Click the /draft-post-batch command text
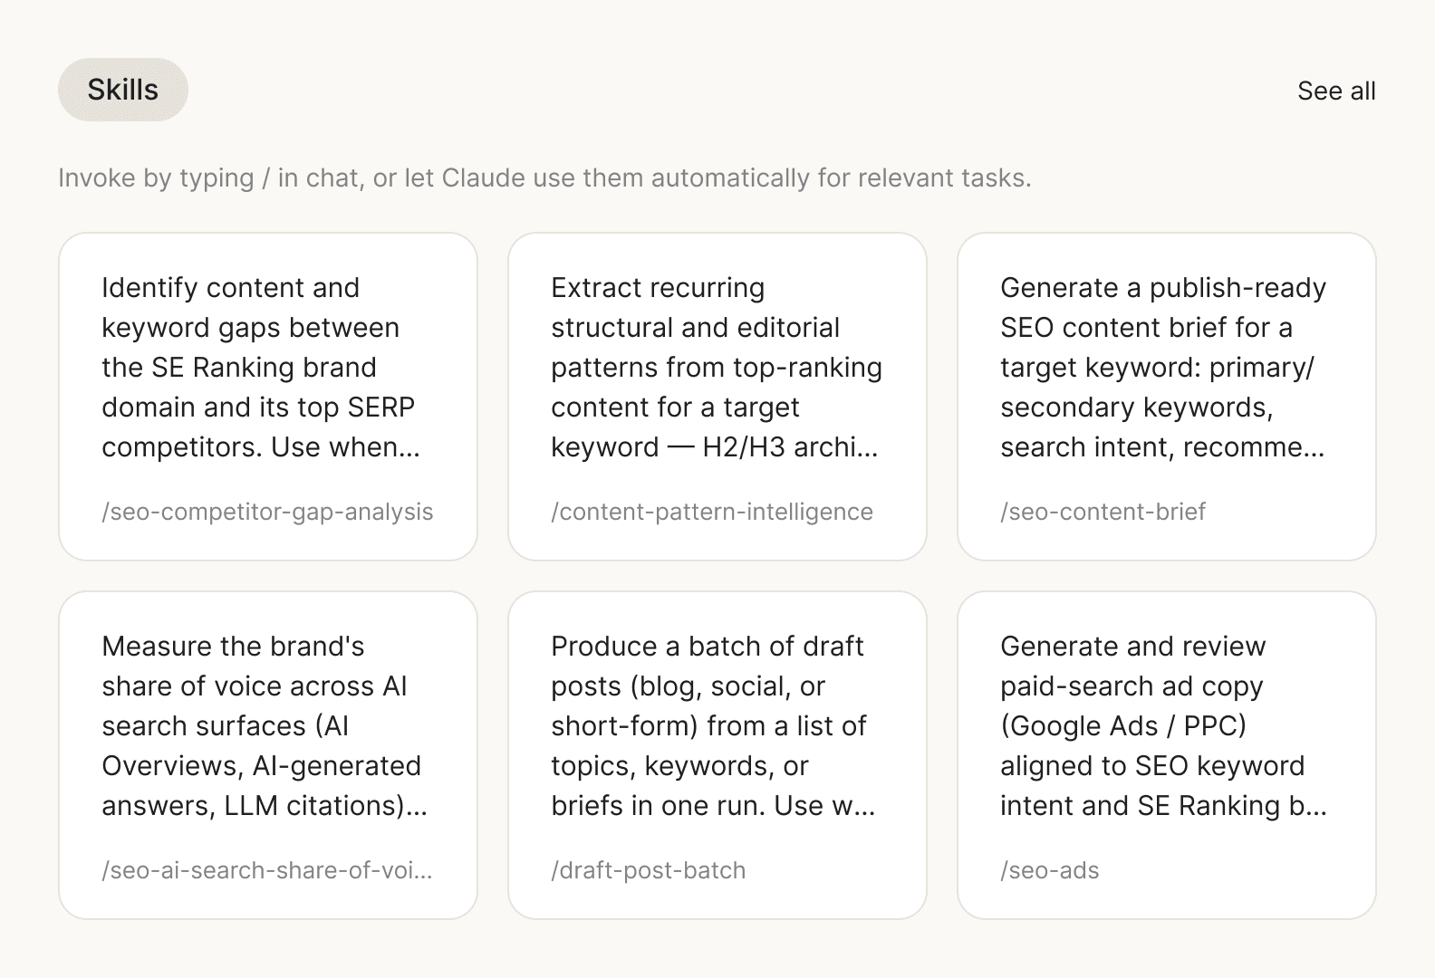 pyautogui.click(x=649, y=870)
